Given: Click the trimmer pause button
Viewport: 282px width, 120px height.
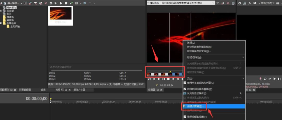Looking at the screenshot, I should click(163, 79).
